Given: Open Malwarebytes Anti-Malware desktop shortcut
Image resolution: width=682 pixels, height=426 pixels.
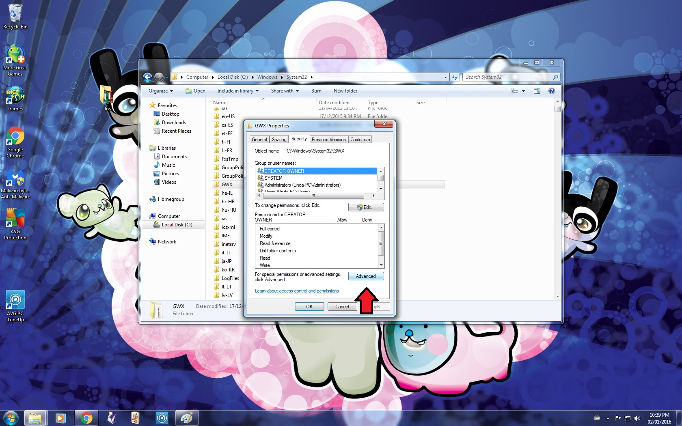Looking at the screenshot, I should (x=15, y=184).
